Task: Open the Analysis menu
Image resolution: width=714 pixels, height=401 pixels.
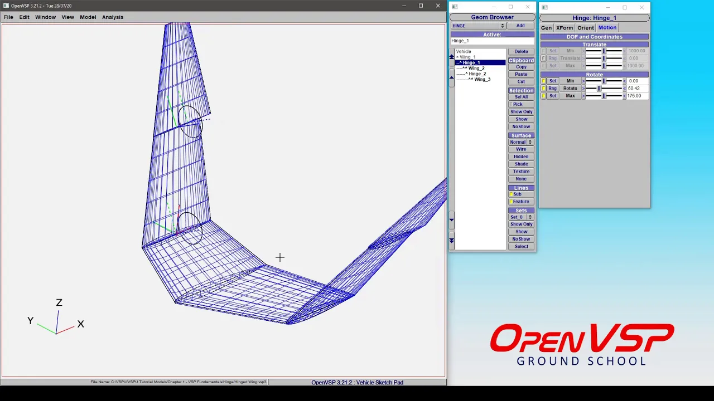Action: [113, 17]
